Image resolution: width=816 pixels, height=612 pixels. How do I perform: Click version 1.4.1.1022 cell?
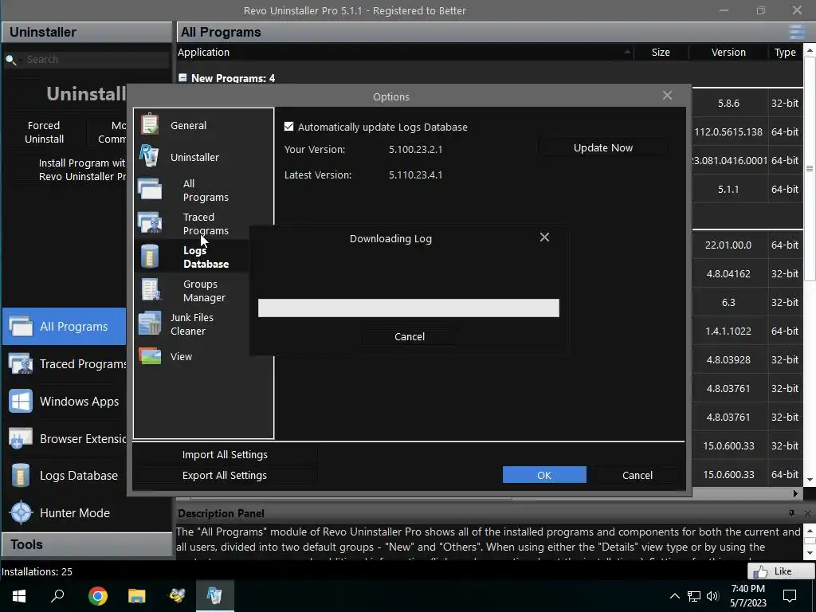728,331
